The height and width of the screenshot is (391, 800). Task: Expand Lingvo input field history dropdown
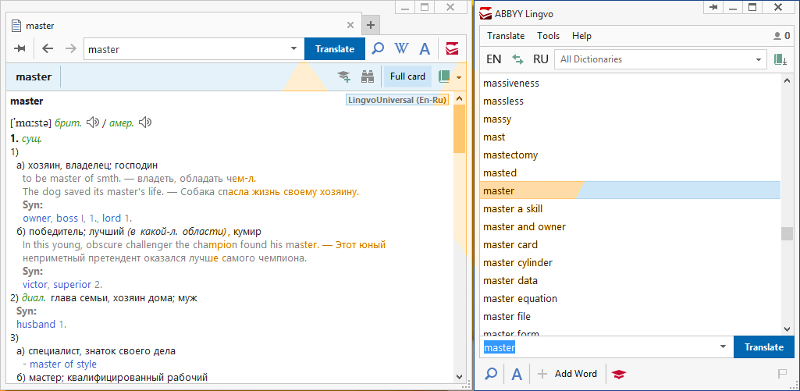pos(723,347)
